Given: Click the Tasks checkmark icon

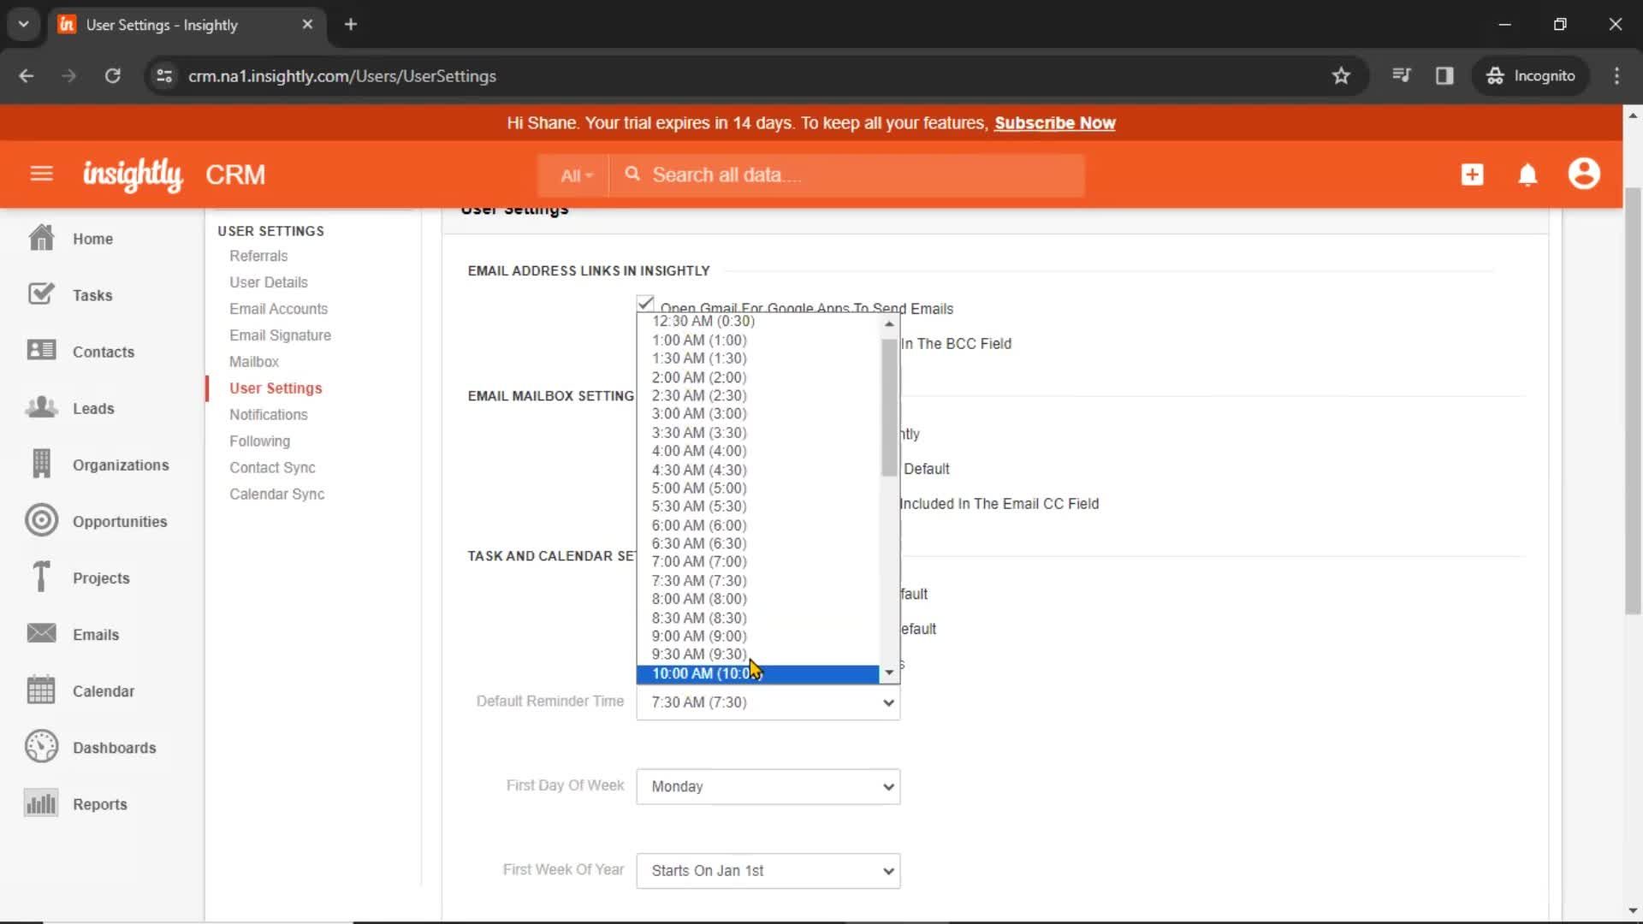Looking at the screenshot, I should coord(41,294).
